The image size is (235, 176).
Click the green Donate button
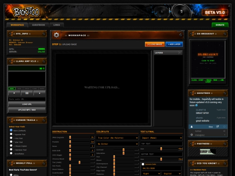point(220,25)
